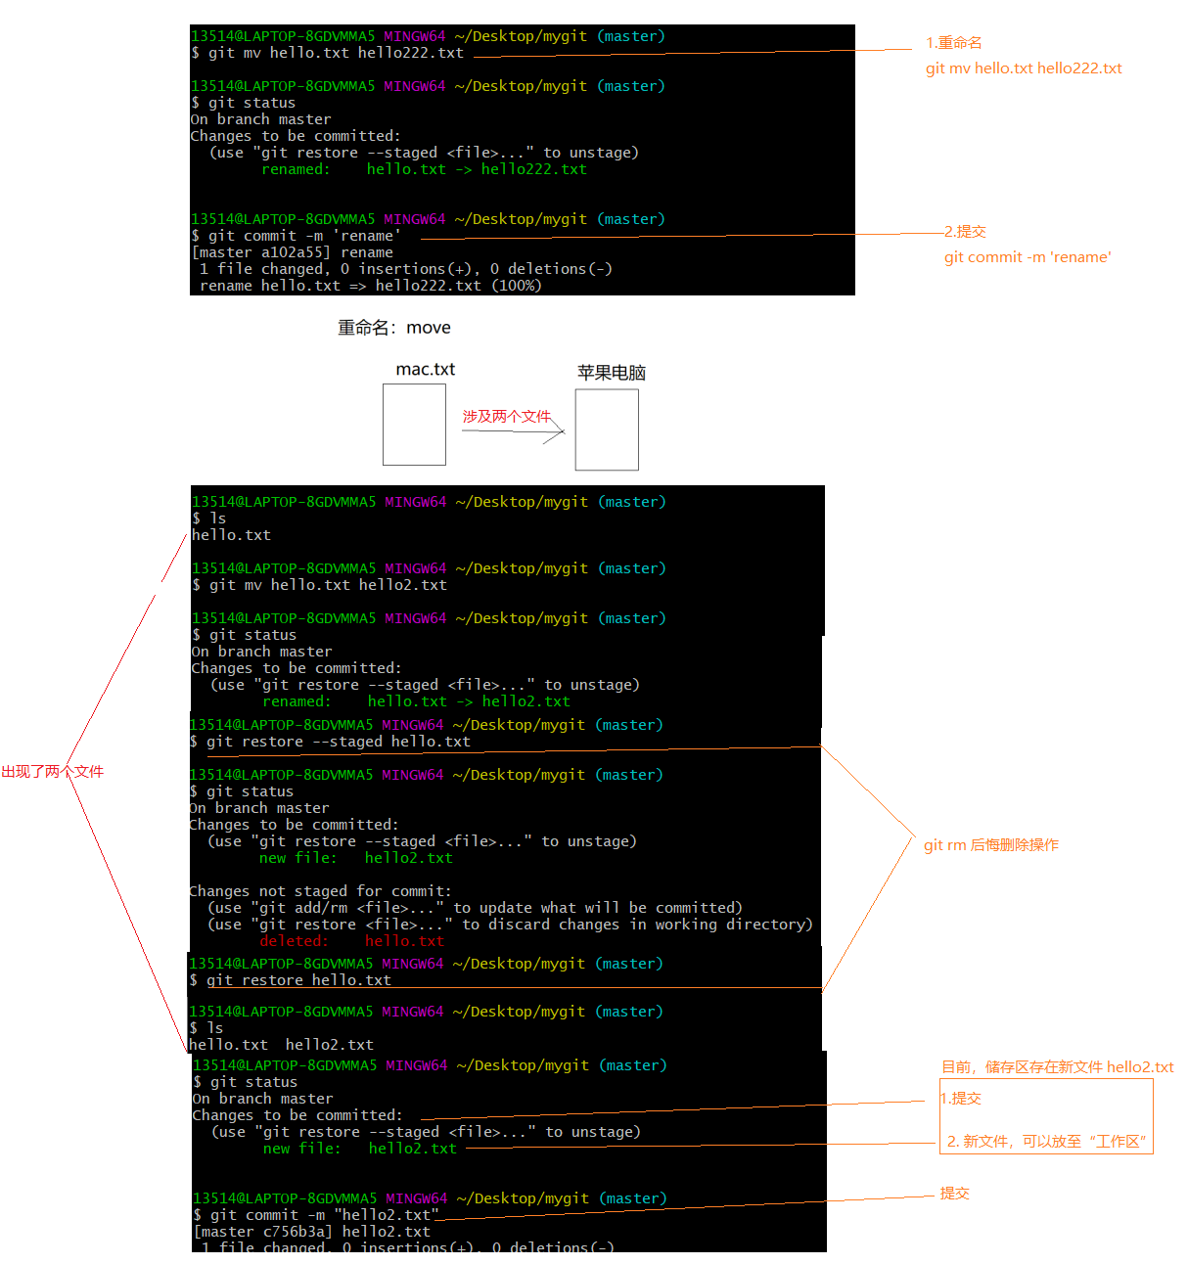Click the mac.txt file rectangle
This screenshot has width=1188, height=1264.
414,424
